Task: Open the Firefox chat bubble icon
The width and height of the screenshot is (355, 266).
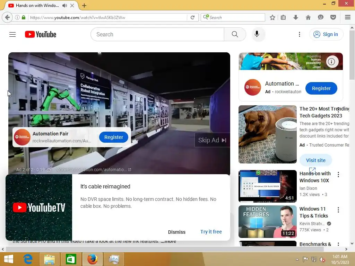Action: pos(321,17)
